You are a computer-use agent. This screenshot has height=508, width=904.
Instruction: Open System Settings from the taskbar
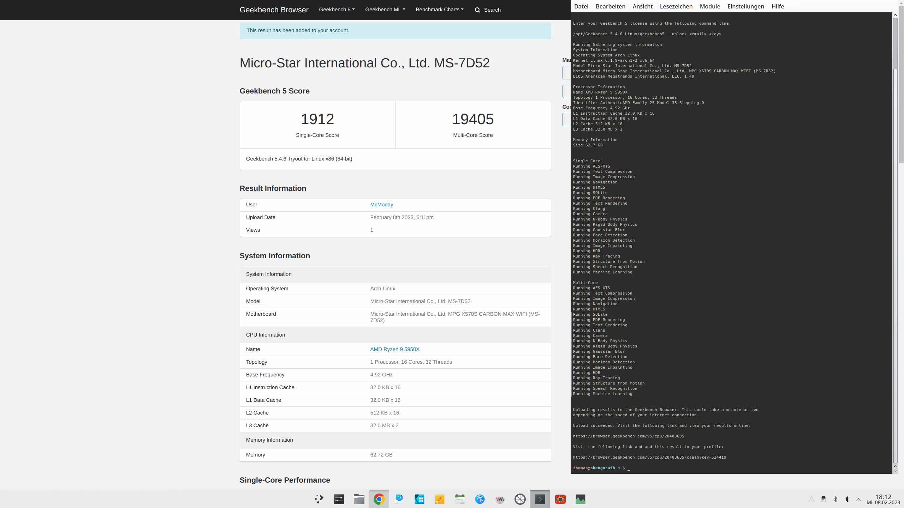[339, 499]
